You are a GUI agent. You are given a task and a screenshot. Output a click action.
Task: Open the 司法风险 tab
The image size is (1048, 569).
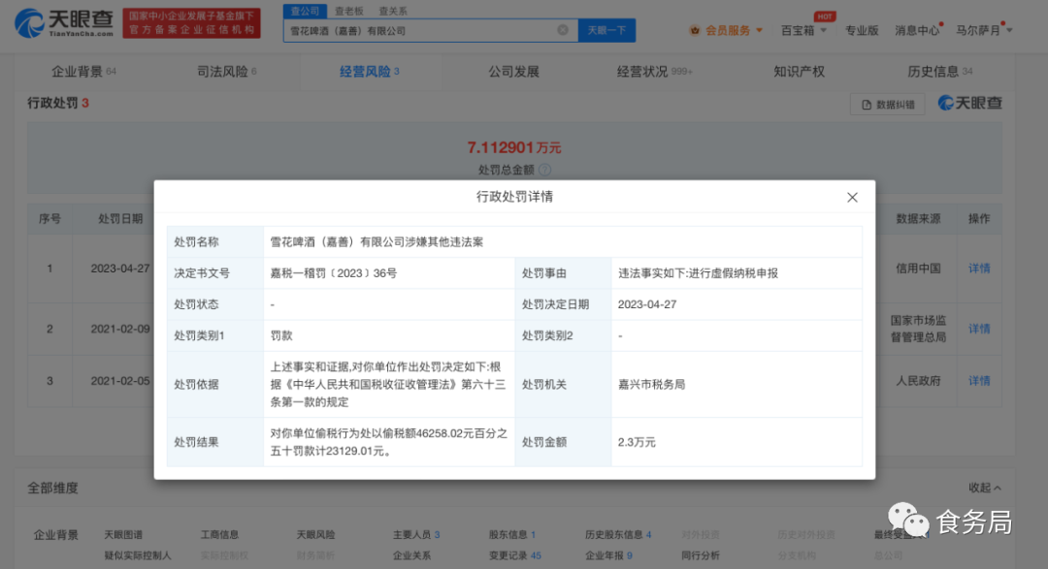tap(226, 72)
